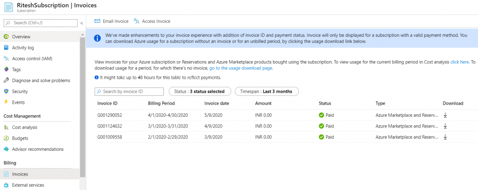Follow 'go to the usage download page' link
Viewport: 478px width, 190px height.
pyautogui.click(x=235, y=68)
